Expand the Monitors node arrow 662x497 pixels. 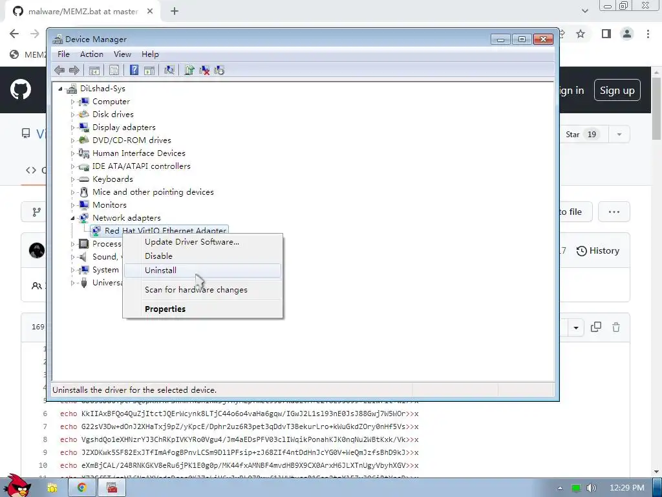click(72, 205)
